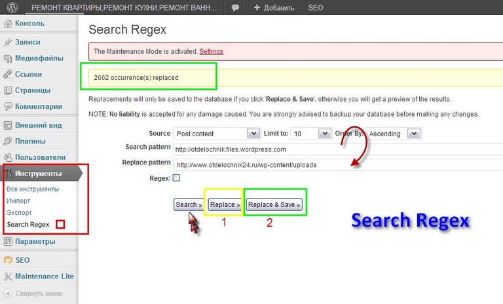The image size is (503, 304).
Task: Click the Replace & Save button
Action: pos(274,204)
